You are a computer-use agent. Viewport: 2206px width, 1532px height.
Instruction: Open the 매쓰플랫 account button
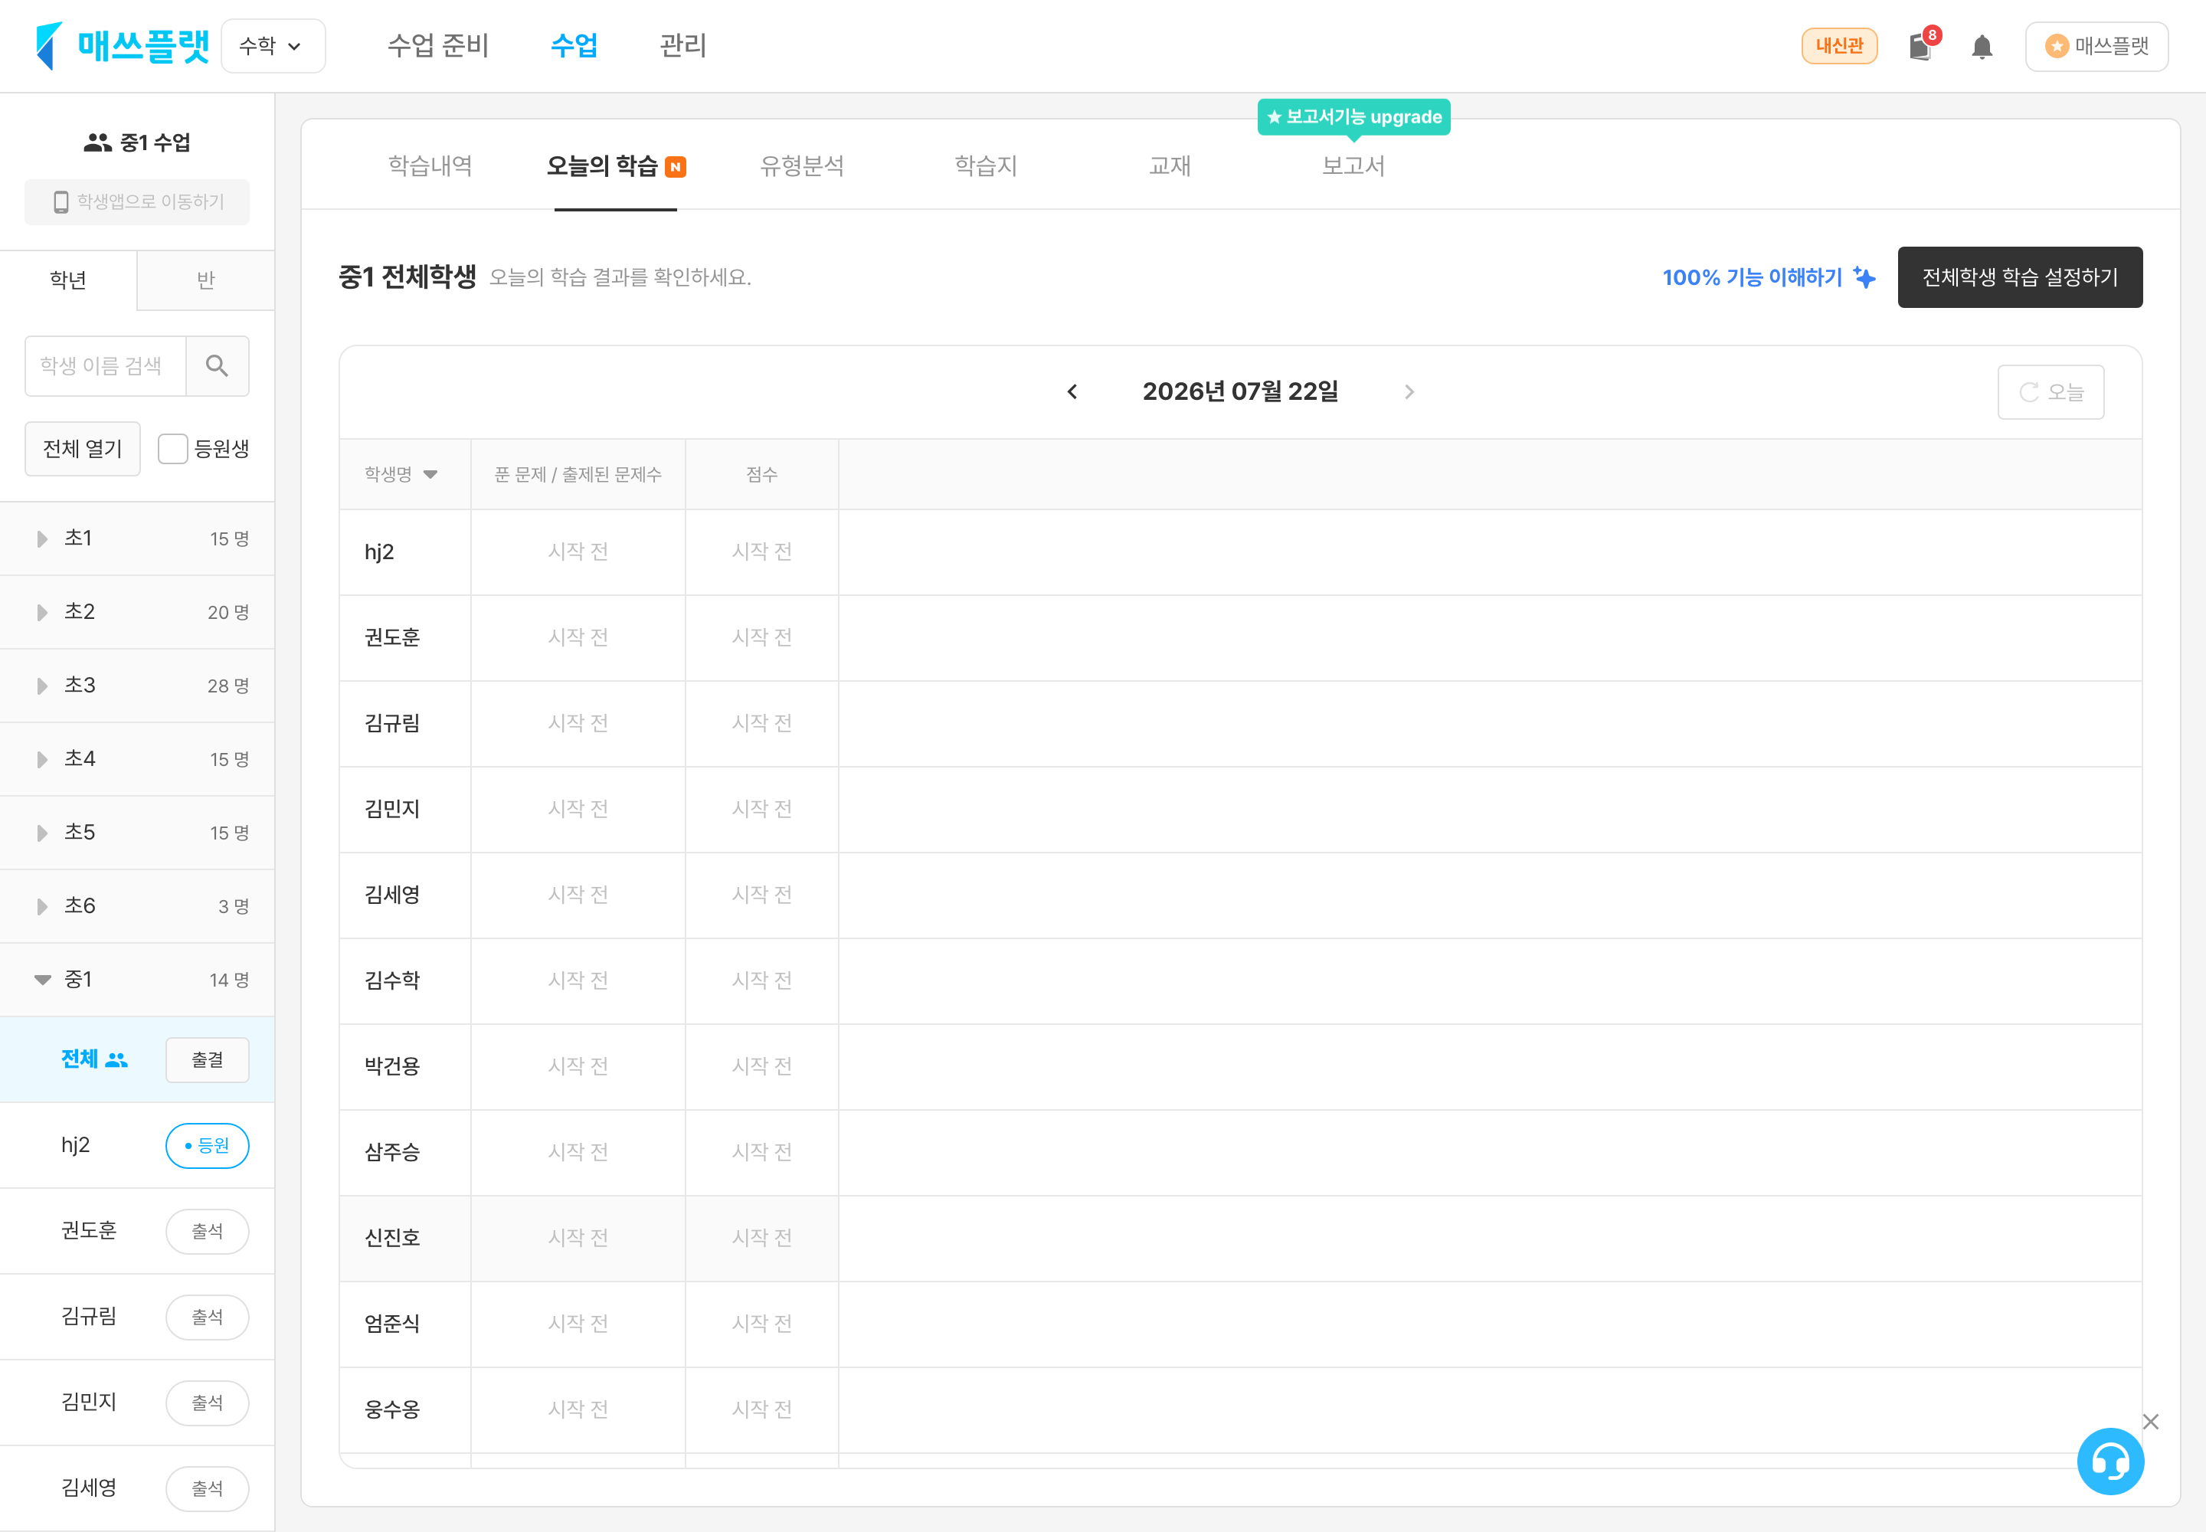[x=2096, y=46]
